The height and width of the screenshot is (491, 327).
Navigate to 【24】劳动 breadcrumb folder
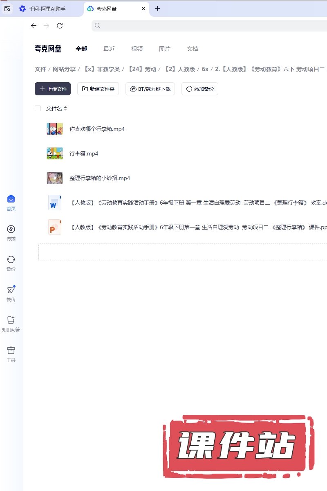(142, 69)
